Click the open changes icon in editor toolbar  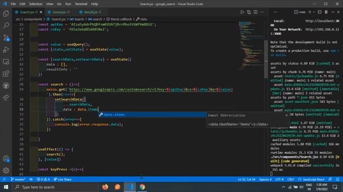point(249,12)
